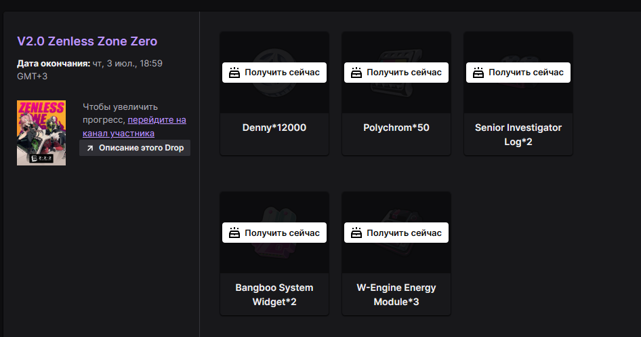The image size is (641, 337).
Task: Claim the W-Engine Energy Module*3 reward
Action: (396, 233)
